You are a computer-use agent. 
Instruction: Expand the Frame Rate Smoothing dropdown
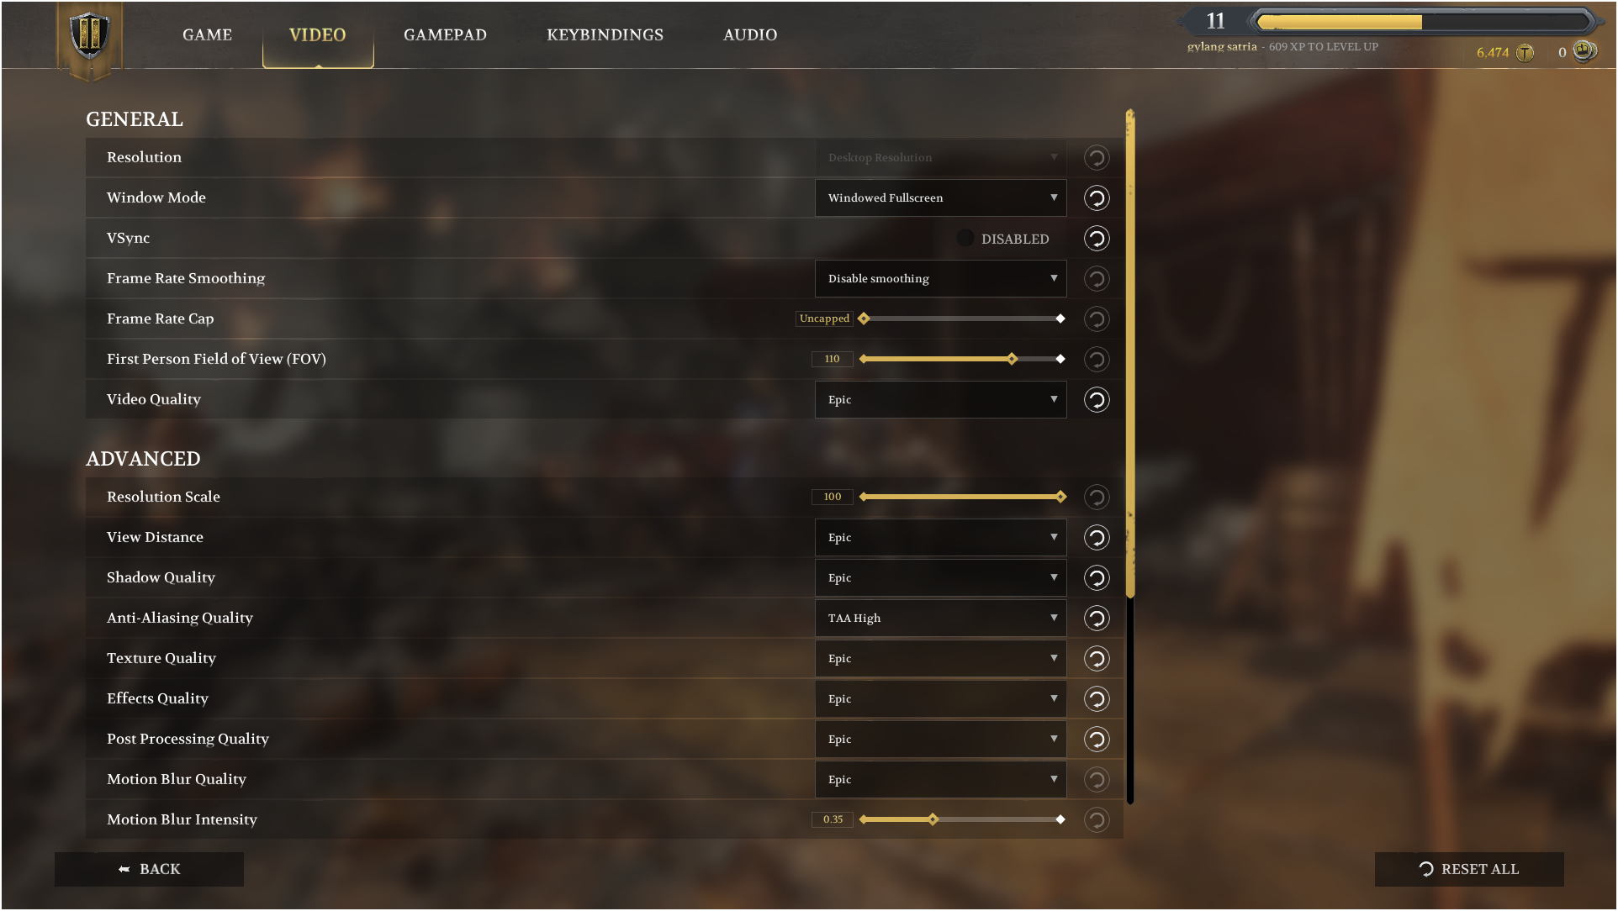940,278
